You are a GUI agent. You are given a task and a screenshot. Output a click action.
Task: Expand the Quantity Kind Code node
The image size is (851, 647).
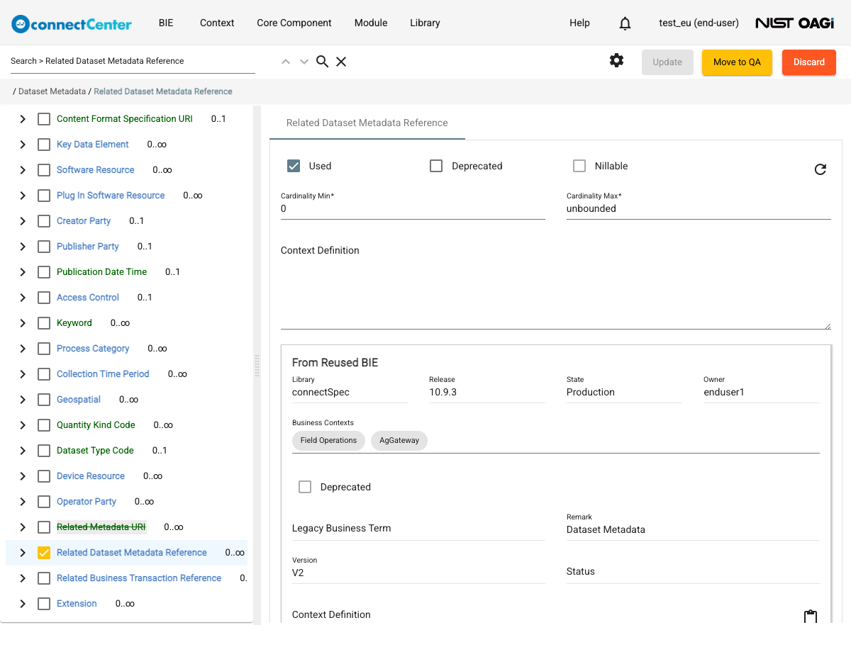pos(23,425)
